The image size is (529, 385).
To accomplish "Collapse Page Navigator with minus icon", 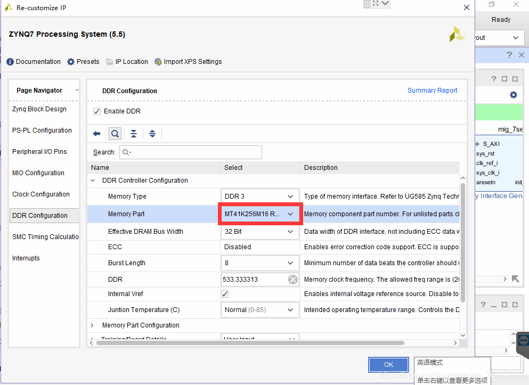I will point(77,90).
